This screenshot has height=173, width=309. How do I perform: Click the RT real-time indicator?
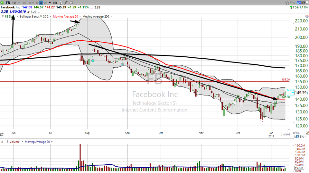tap(295, 3)
